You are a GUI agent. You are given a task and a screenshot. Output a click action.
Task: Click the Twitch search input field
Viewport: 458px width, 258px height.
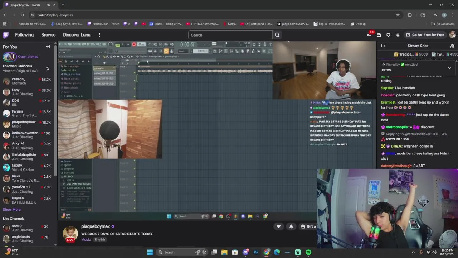pos(230,35)
